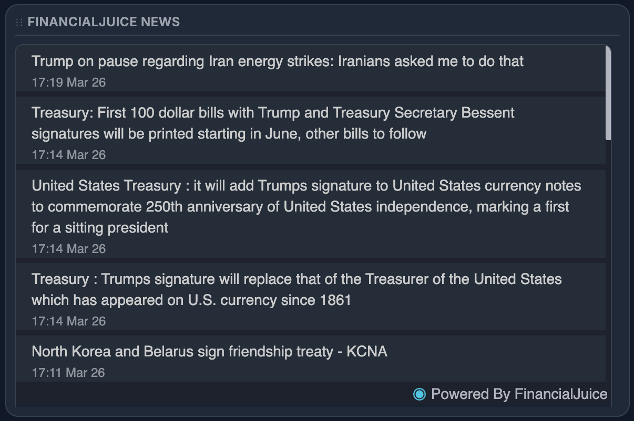This screenshot has width=634, height=421.
Task: Click the drag handle icon beside the panel title
Action: click(19, 22)
